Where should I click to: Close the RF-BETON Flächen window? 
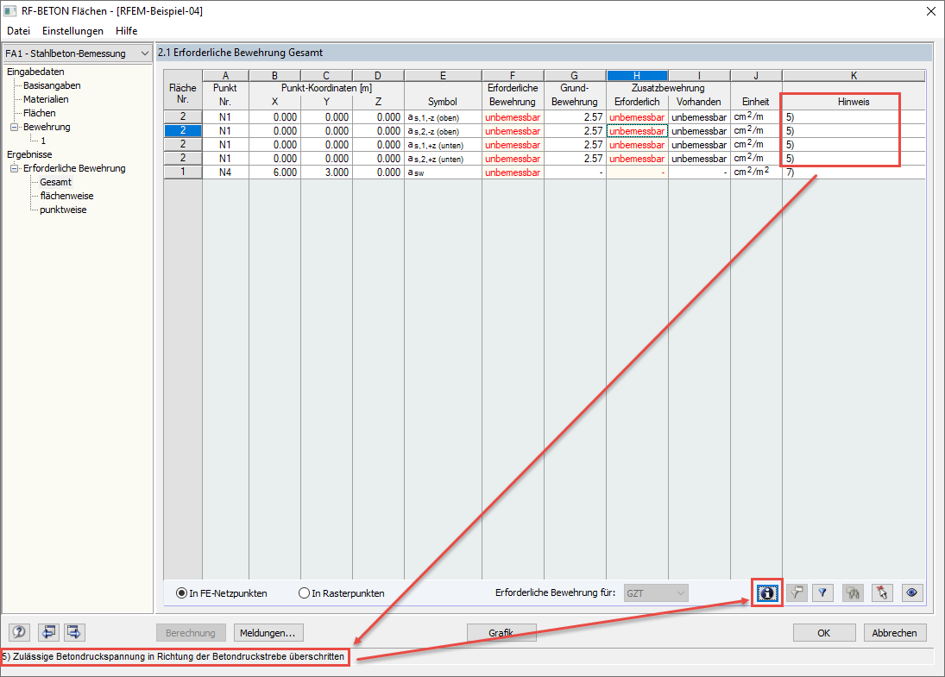click(x=930, y=11)
